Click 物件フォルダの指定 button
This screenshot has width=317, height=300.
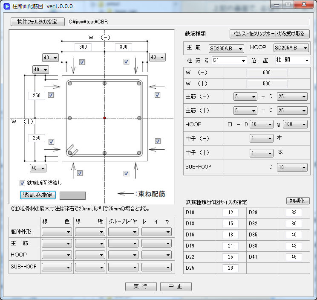point(37,22)
